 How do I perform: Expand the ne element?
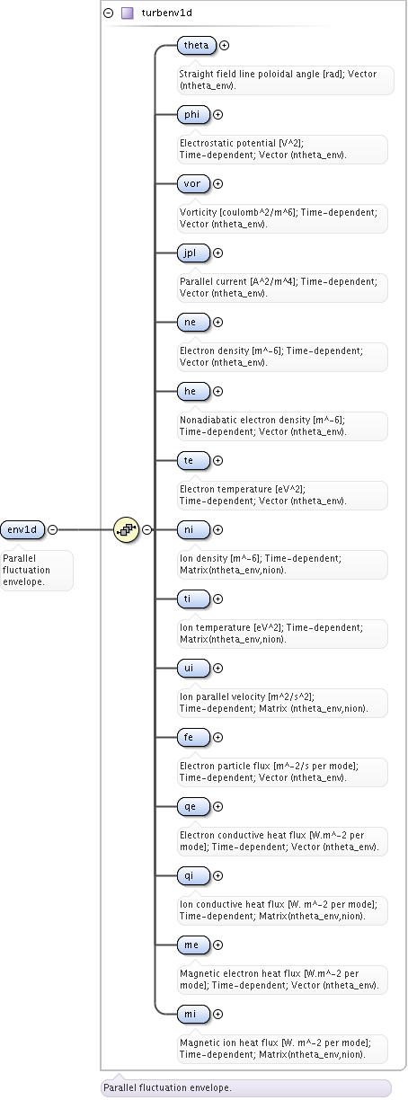(217, 322)
